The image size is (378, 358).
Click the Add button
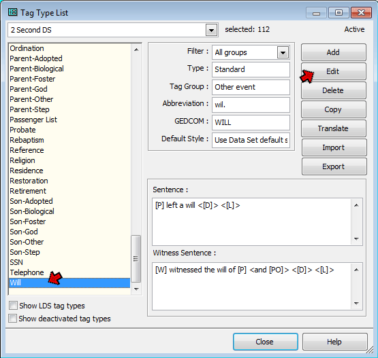[334, 52]
